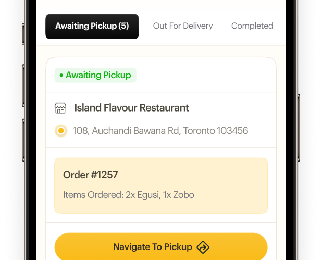Open Island Flavour Restaurant name link

pyautogui.click(x=131, y=108)
